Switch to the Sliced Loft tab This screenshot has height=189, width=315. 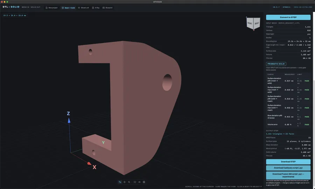[x=83, y=8]
